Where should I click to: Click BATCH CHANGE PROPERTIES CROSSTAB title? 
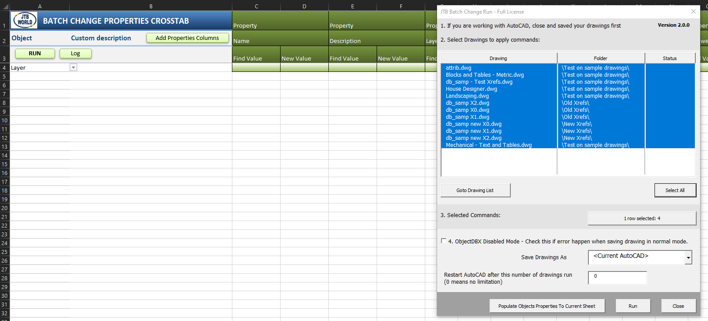(116, 21)
